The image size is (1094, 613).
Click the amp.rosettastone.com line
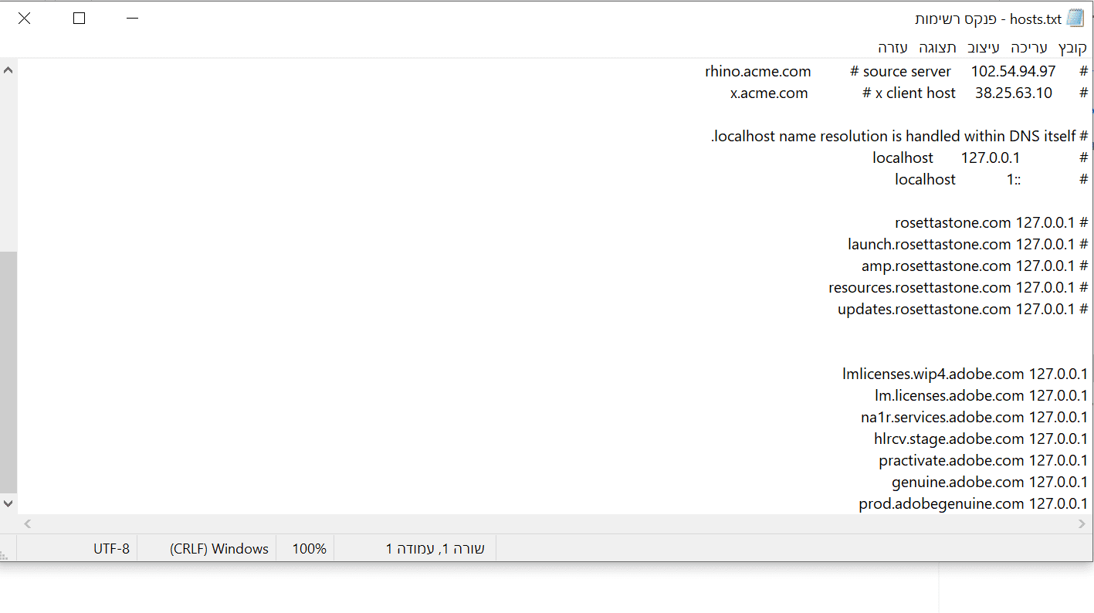[x=975, y=266]
